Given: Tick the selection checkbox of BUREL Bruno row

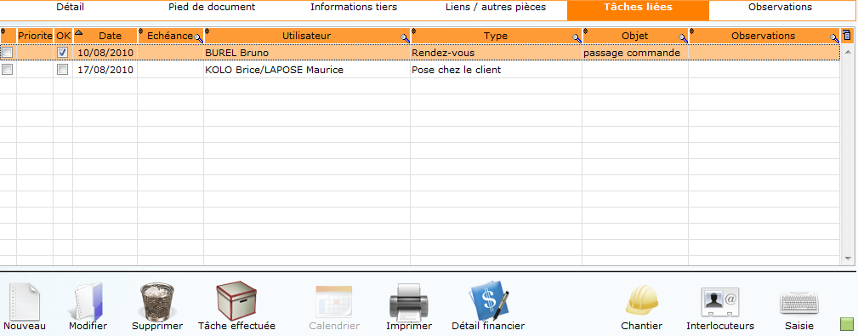Looking at the screenshot, I should [x=7, y=53].
